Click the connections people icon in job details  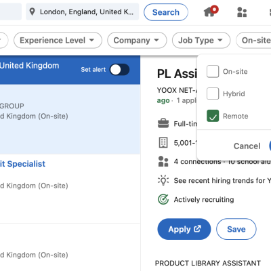click(163, 161)
